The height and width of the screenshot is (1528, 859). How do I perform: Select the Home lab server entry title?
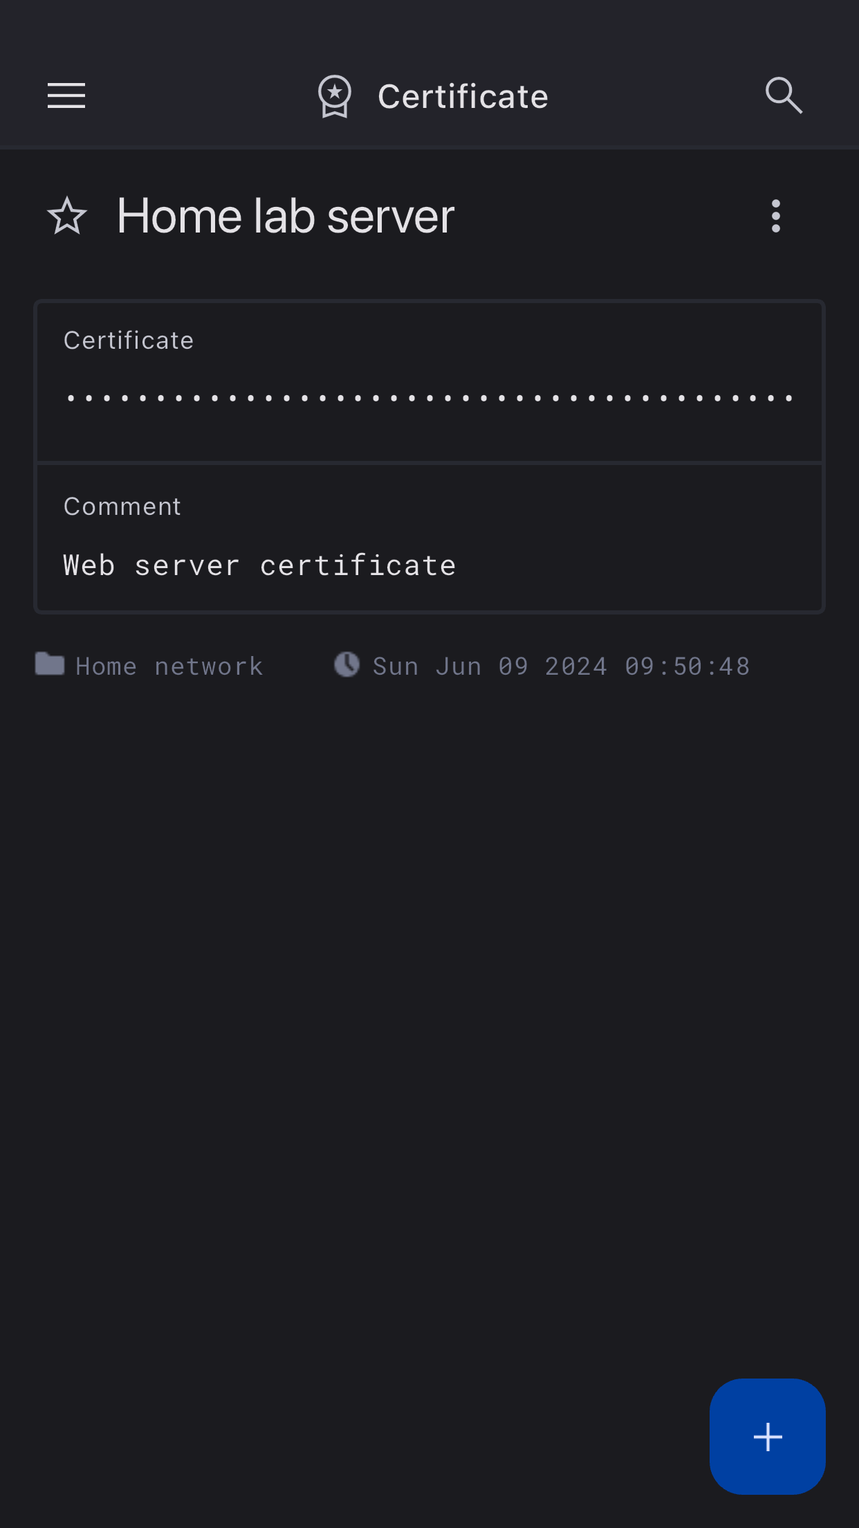[x=286, y=216]
